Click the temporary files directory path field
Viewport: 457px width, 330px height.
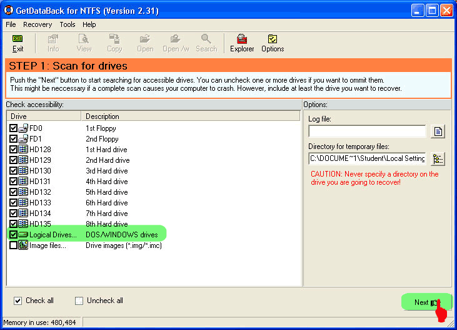pyautogui.click(x=367, y=158)
